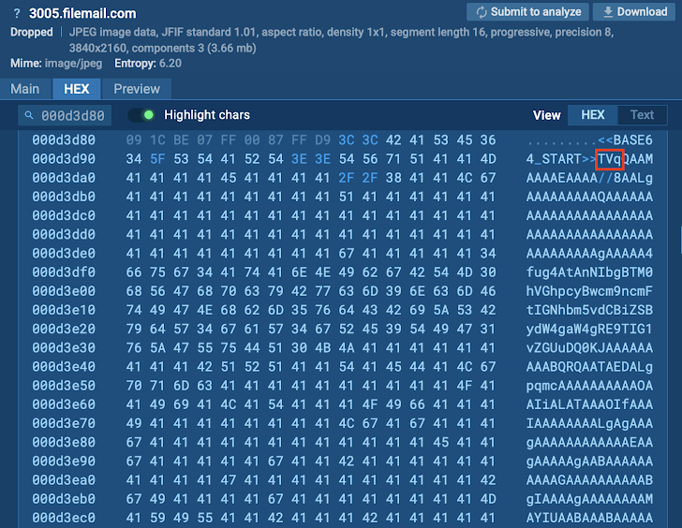Select offset row 000d3e50
682x528 pixels.
click(x=64, y=386)
